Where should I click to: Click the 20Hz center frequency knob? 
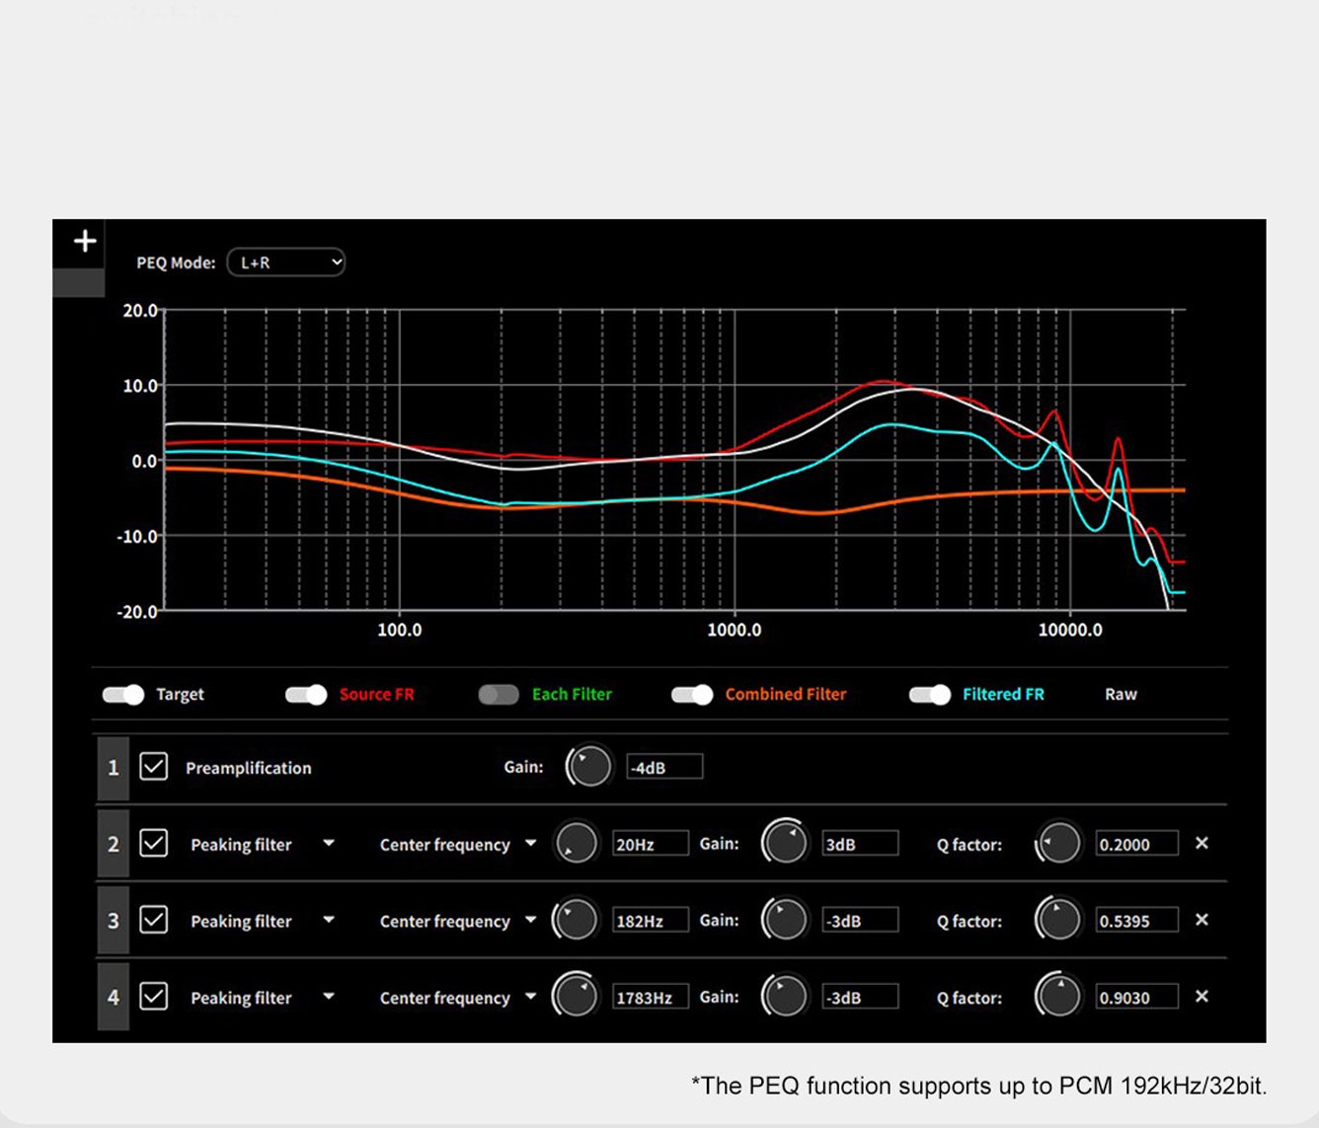(576, 844)
